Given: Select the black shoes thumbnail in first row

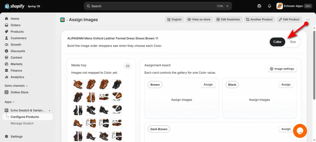Looking at the screenshot, I should (117, 84).
